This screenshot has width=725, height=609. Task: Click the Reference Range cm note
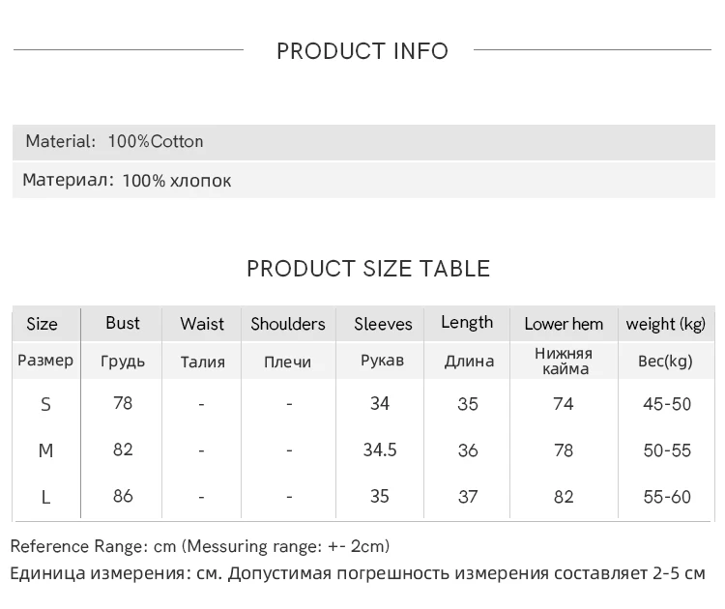[200, 546]
